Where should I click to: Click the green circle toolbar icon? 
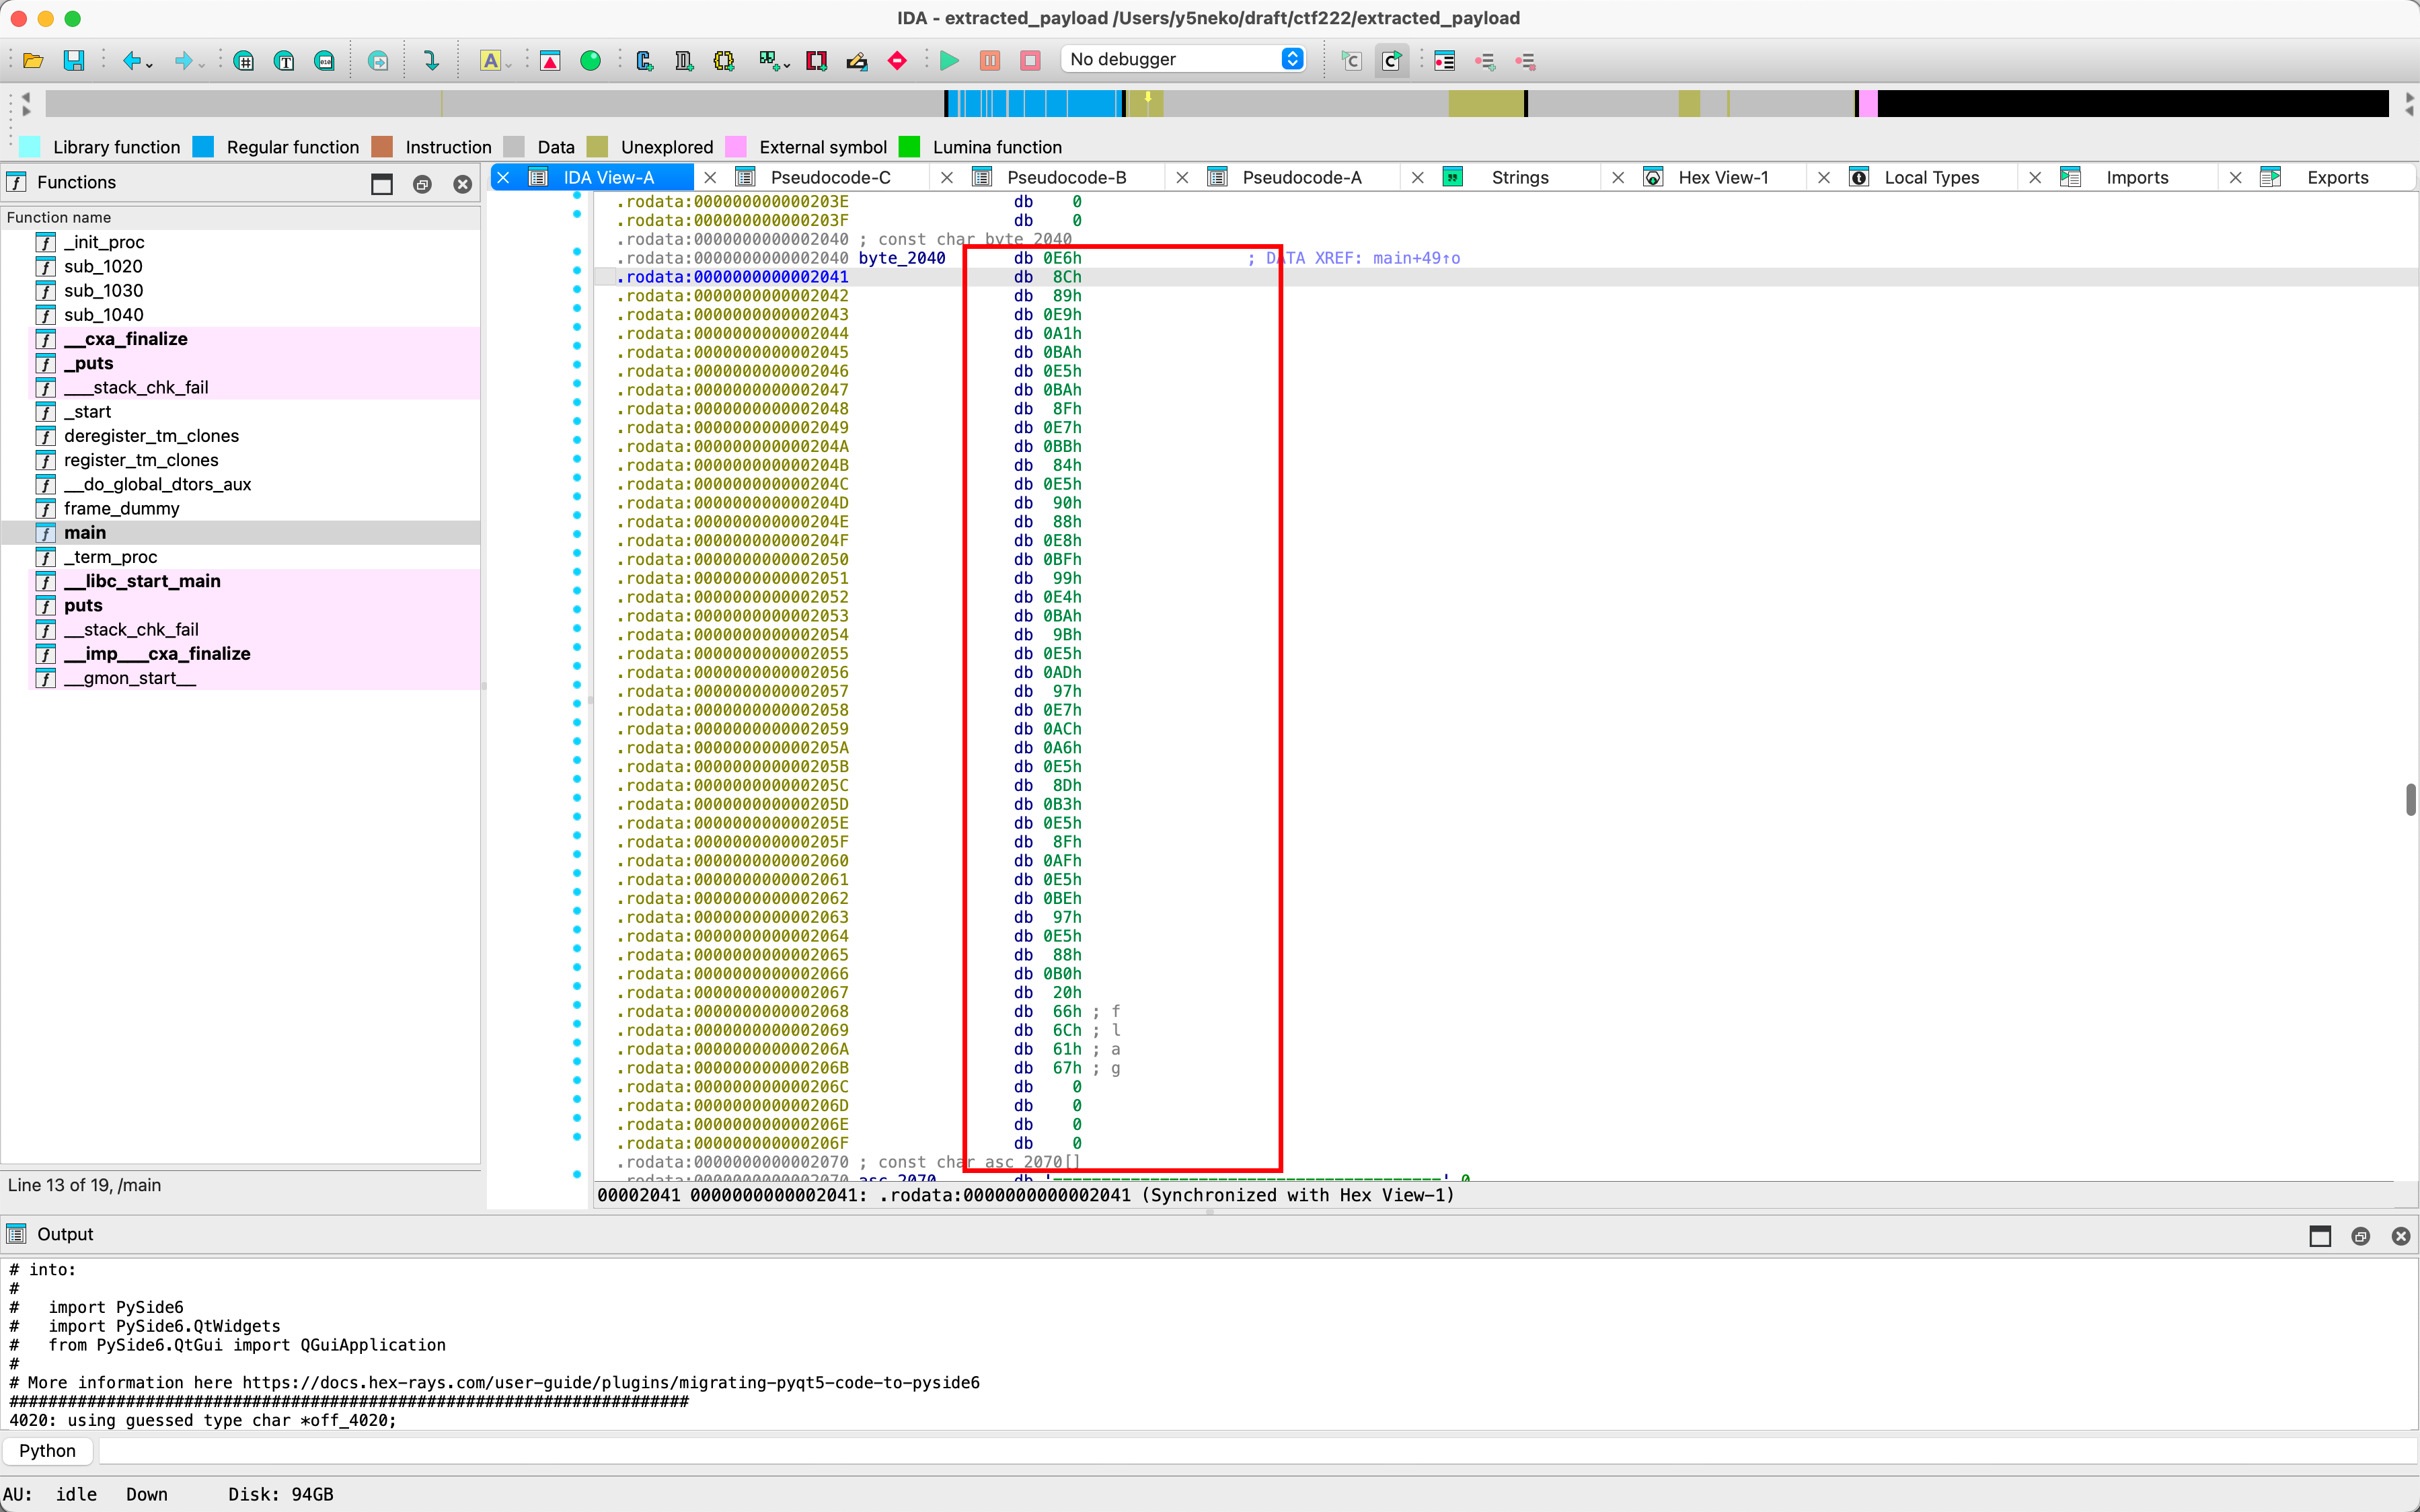591,61
